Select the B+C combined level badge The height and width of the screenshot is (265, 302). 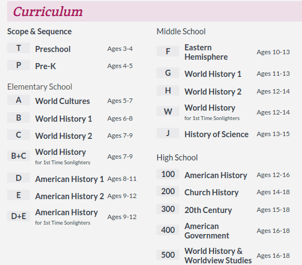[x=18, y=155]
